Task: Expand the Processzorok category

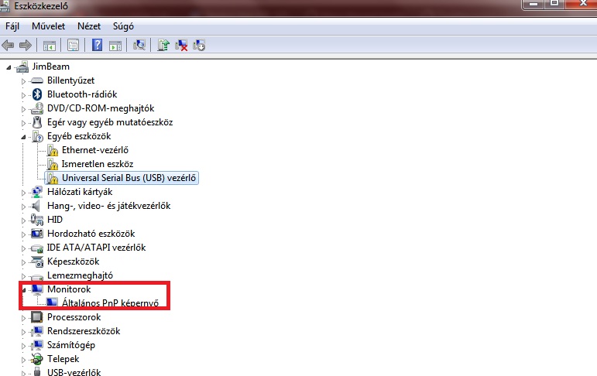Action: click(23, 318)
